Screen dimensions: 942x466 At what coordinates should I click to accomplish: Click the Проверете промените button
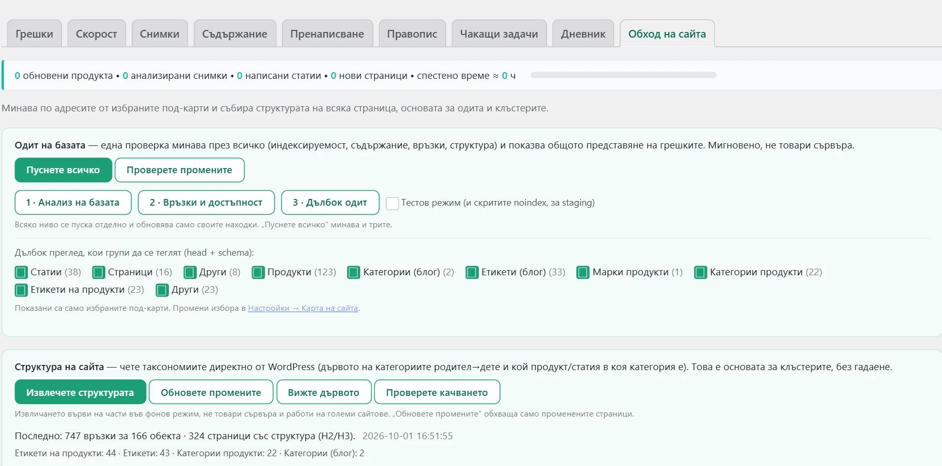pyautogui.click(x=179, y=170)
